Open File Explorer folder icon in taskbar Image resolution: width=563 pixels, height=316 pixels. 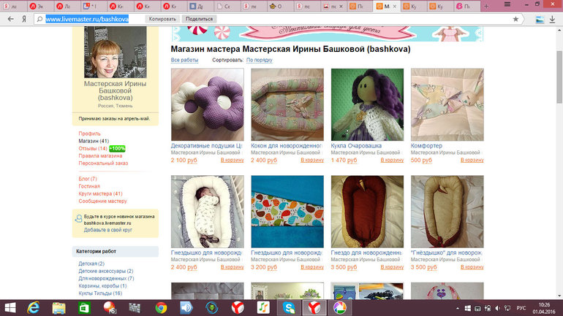click(x=58, y=307)
